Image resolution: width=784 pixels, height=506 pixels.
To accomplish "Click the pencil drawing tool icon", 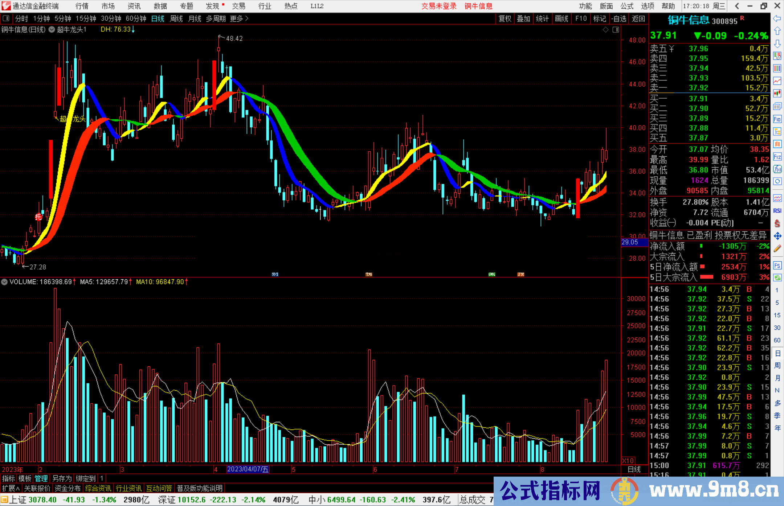I will point(777,248).
